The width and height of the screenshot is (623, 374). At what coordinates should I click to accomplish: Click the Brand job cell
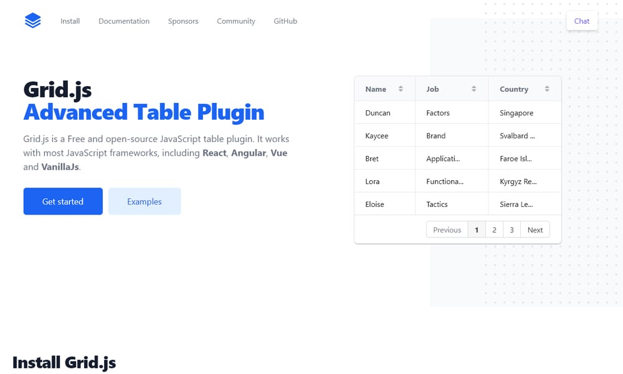tap(452, 135)
